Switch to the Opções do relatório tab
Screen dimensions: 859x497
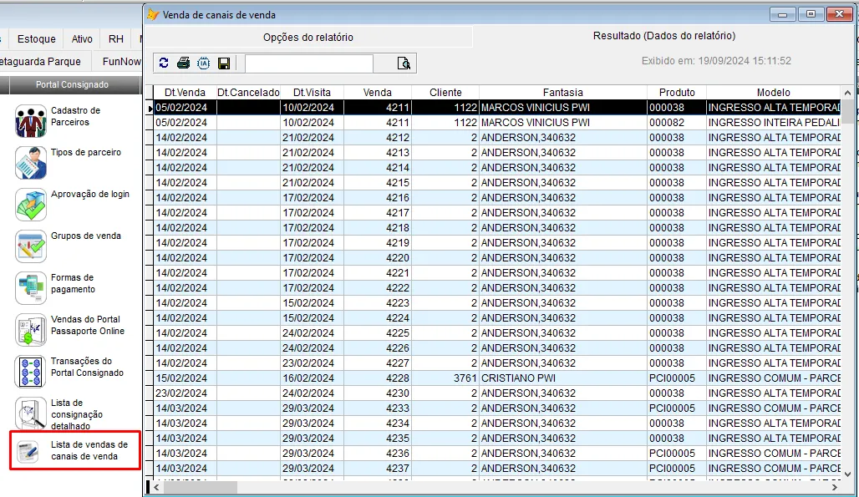pos(308,38)
